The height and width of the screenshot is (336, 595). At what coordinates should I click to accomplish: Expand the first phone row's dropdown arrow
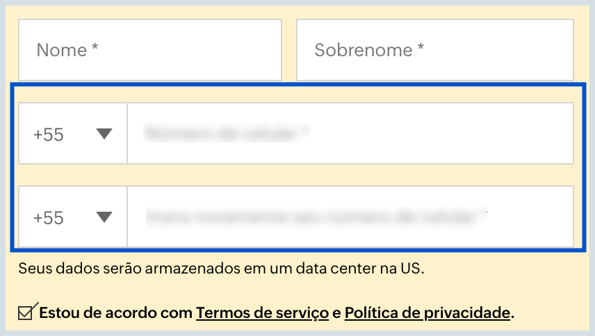click(104, 134)
